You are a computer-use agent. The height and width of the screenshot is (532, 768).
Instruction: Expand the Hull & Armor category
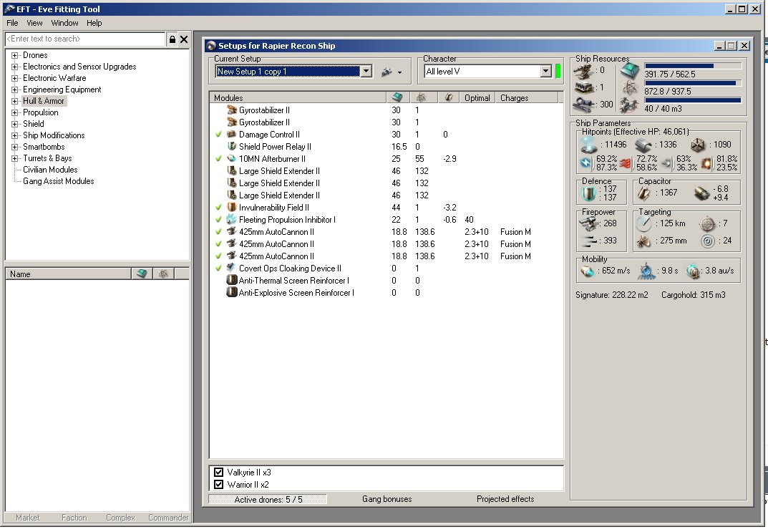(x=15, y=101)
